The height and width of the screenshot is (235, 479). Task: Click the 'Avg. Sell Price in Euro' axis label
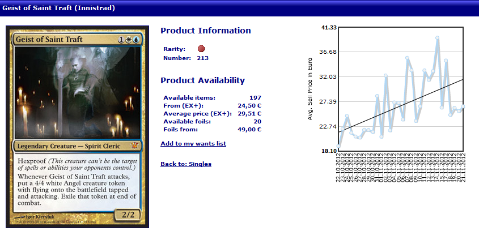310,89
